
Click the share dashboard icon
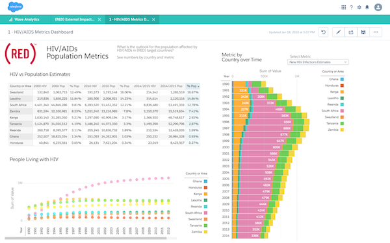[x=351, y=32]
